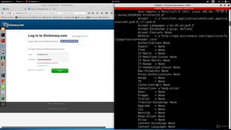Open Offensive Security bookmark
Viewport: 231px width, 130px height.
(23, 17)
